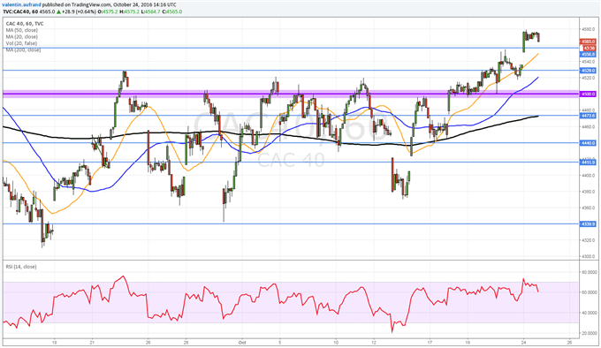Viewport: 601px width, 348px height.
Task: Click the 4460.0 price axis tick
Action: coord(589,126)
